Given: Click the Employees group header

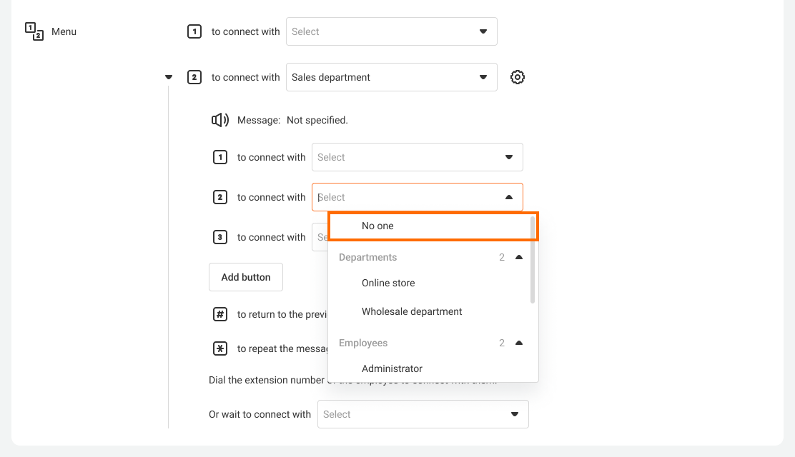Looking at the screenshot, I should tap(363, 343).
